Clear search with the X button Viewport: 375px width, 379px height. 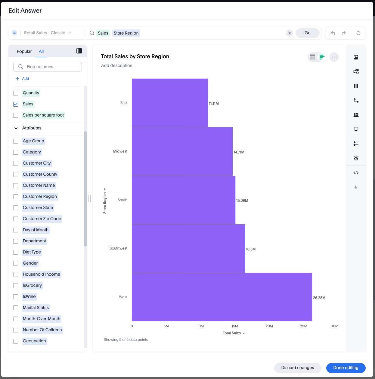point(290,33)
